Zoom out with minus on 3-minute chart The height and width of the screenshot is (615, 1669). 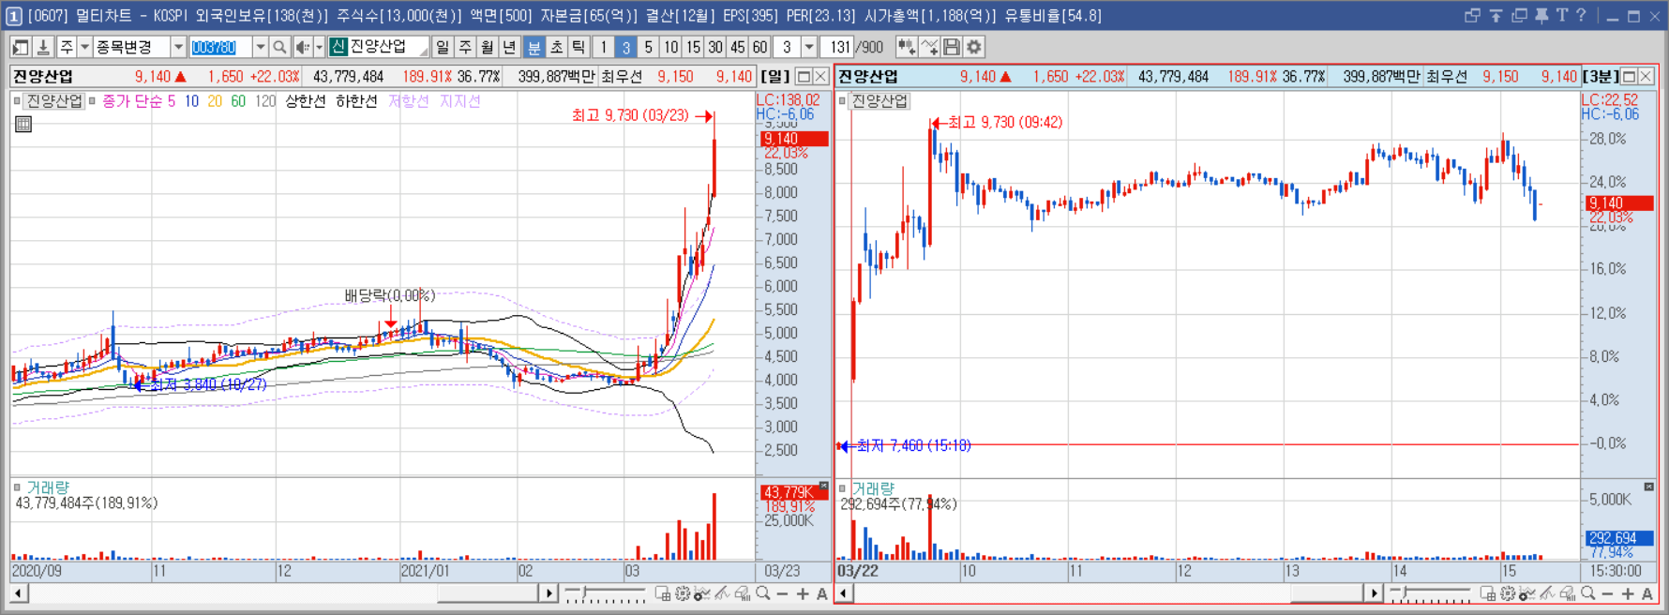click(1608, 593)
